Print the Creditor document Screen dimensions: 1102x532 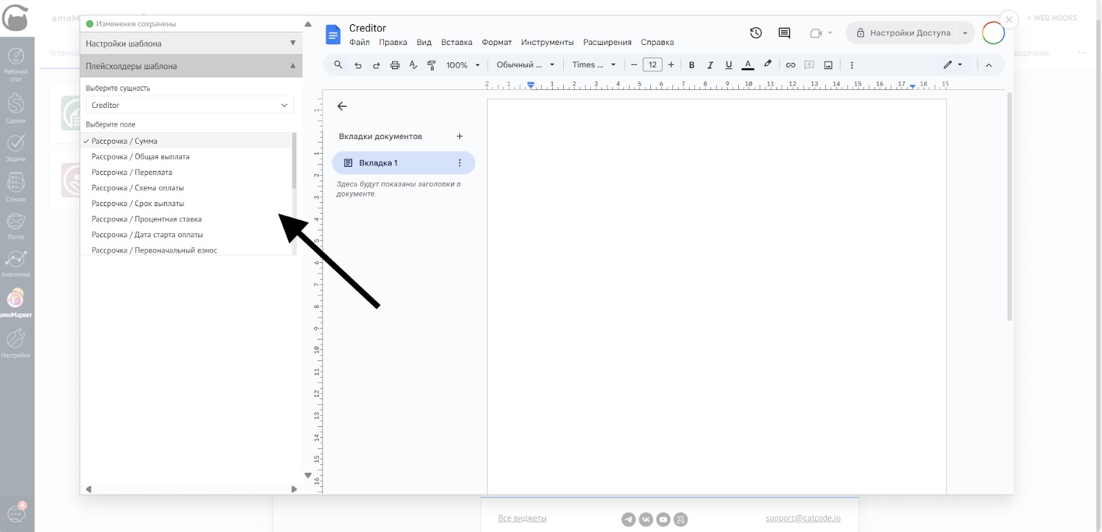(x=395, y=65)
